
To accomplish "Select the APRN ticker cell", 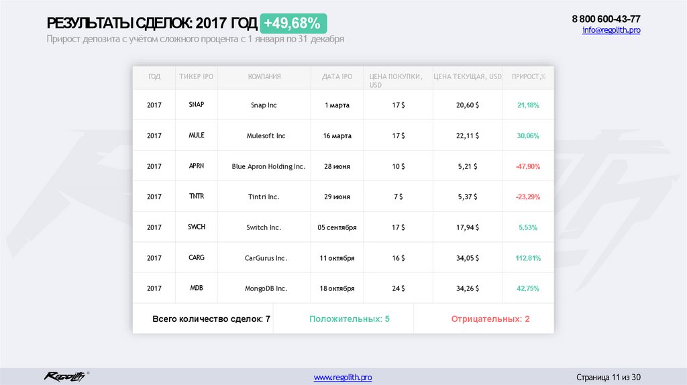I will 197,166.
